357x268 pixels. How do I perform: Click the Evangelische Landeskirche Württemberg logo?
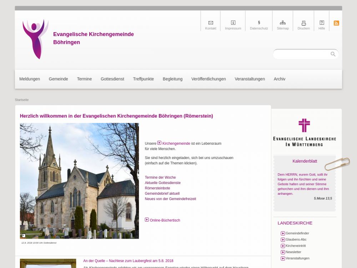tap(304, 132)
